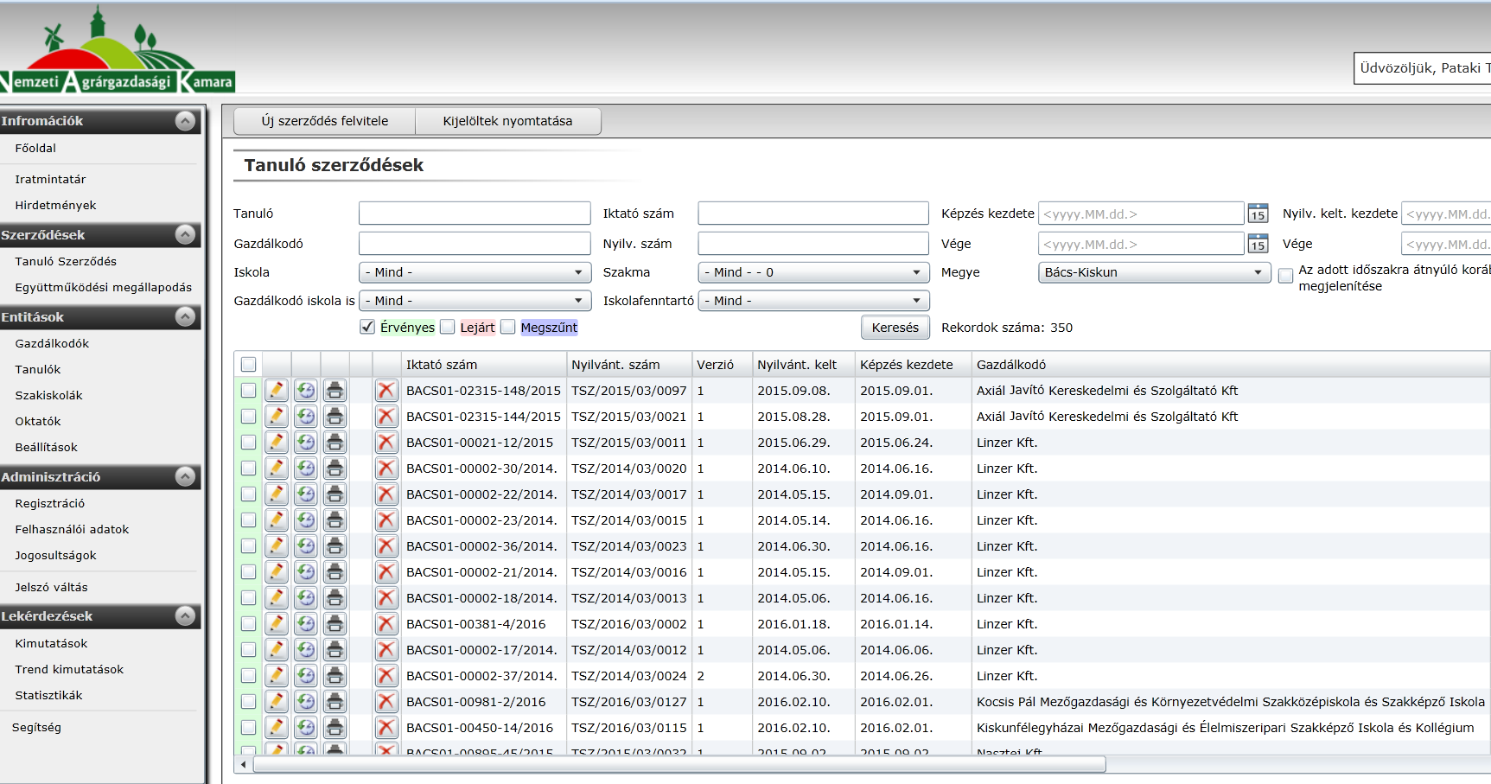Open calendar picker for Képzés Vége date
This screenshot has width=1491, height=784.
pyautogui.click(x=1258, y=244)
